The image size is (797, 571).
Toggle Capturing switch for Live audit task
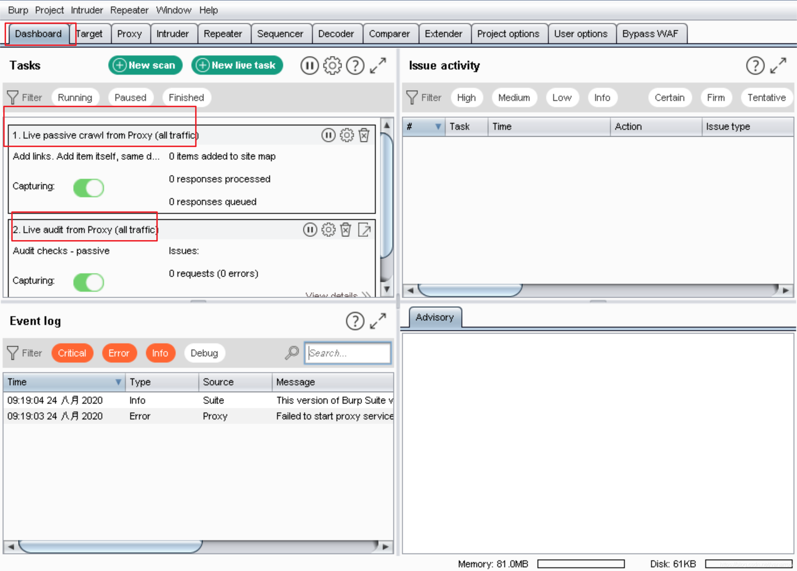click(x=88, y=282)
